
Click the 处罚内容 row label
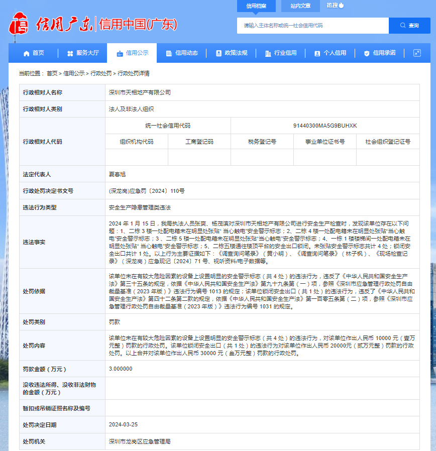tap(34, 346)
